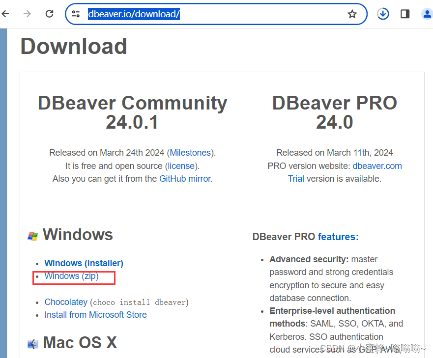
Task: Bookmark this page with the star icon
Action: [x=352, y=14]
